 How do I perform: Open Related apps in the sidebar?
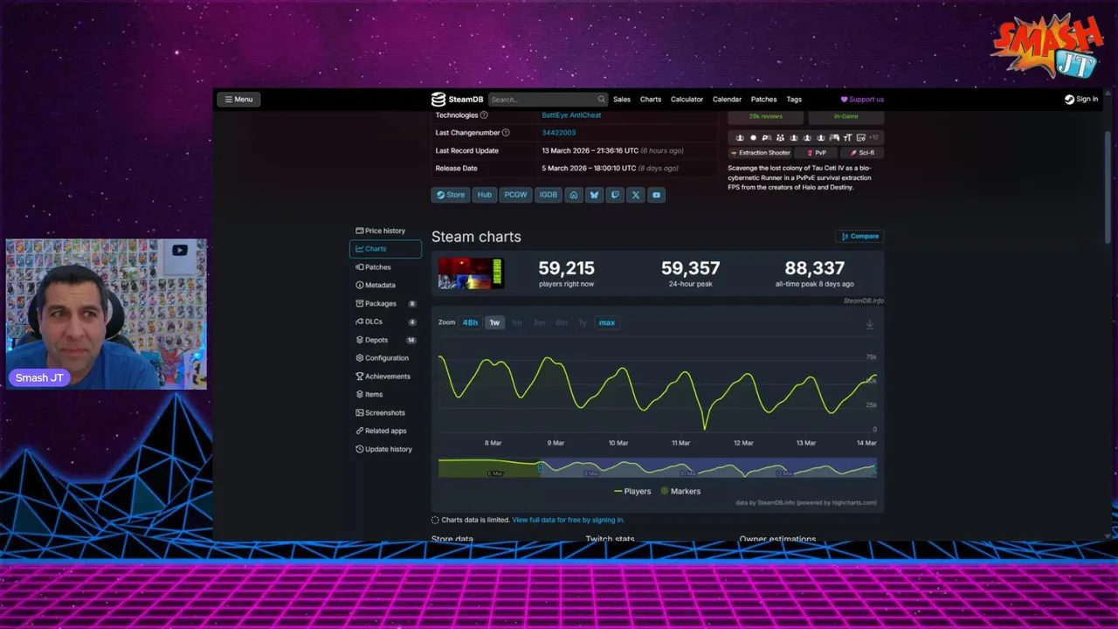click(384, 431)
